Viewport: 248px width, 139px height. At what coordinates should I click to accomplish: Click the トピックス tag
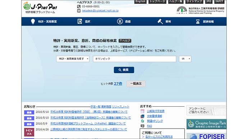click(x=29, y=132)
